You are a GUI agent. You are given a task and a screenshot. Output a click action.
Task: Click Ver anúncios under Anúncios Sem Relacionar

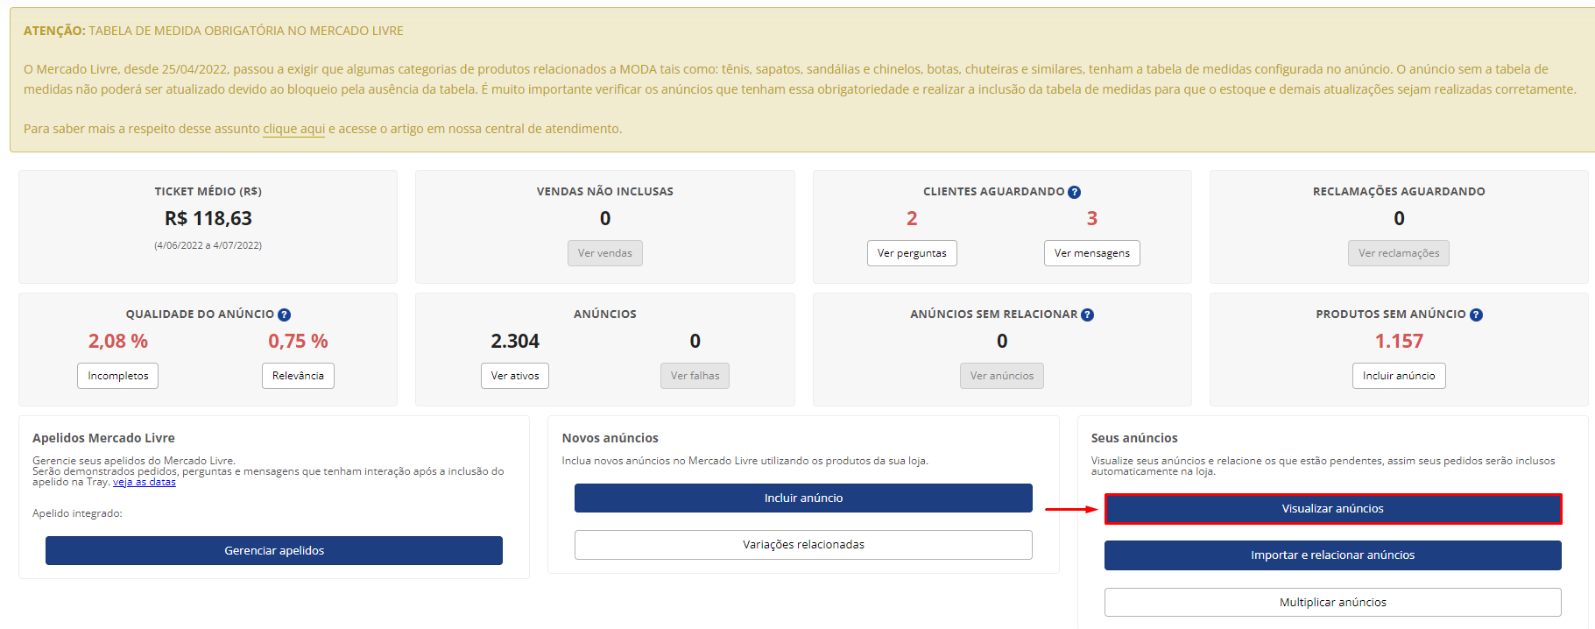coord(1002,376)
